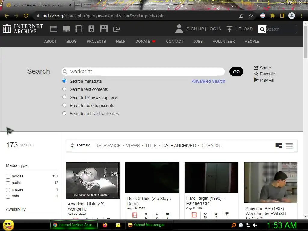Select Search archived web sites option
The image size is (308, 231).
coord(64,113)
